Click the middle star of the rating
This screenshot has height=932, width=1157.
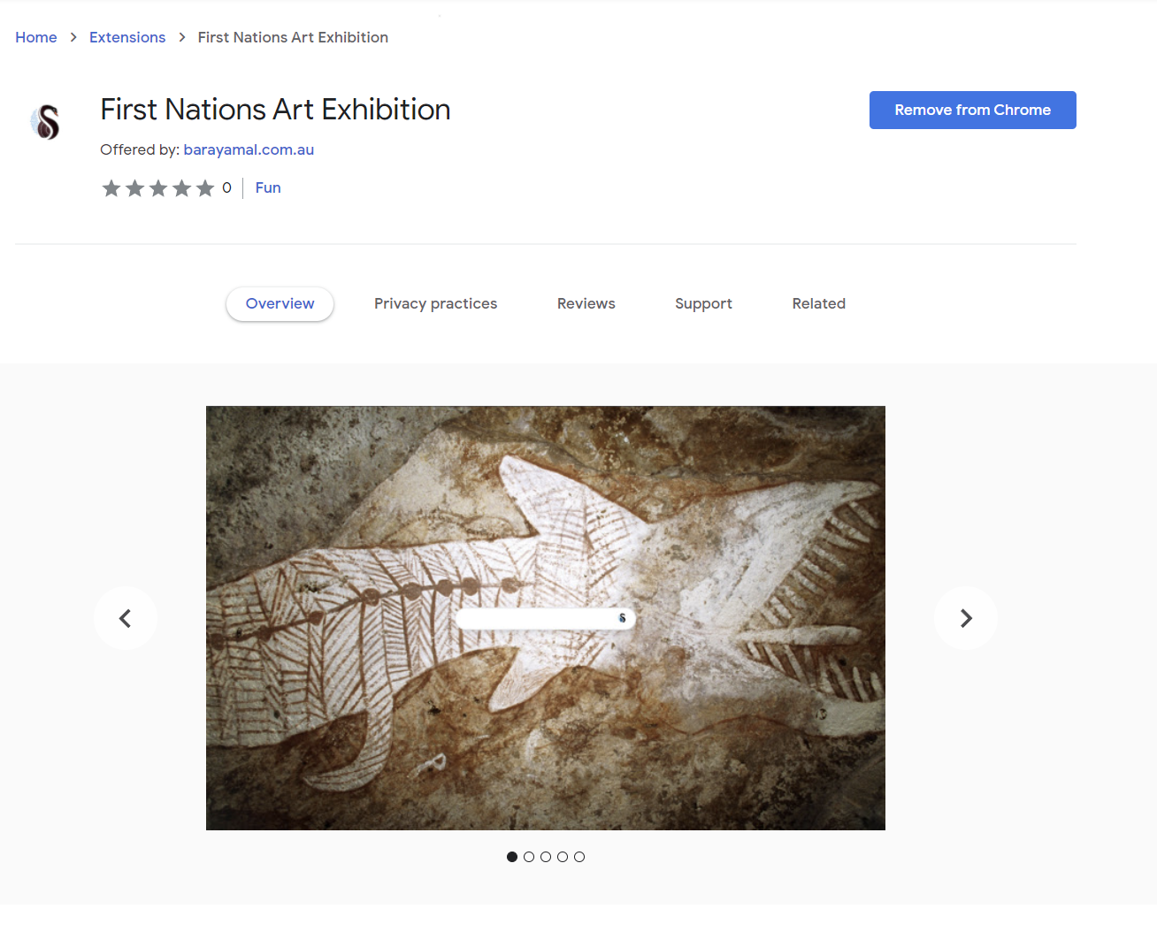point(158,187)
